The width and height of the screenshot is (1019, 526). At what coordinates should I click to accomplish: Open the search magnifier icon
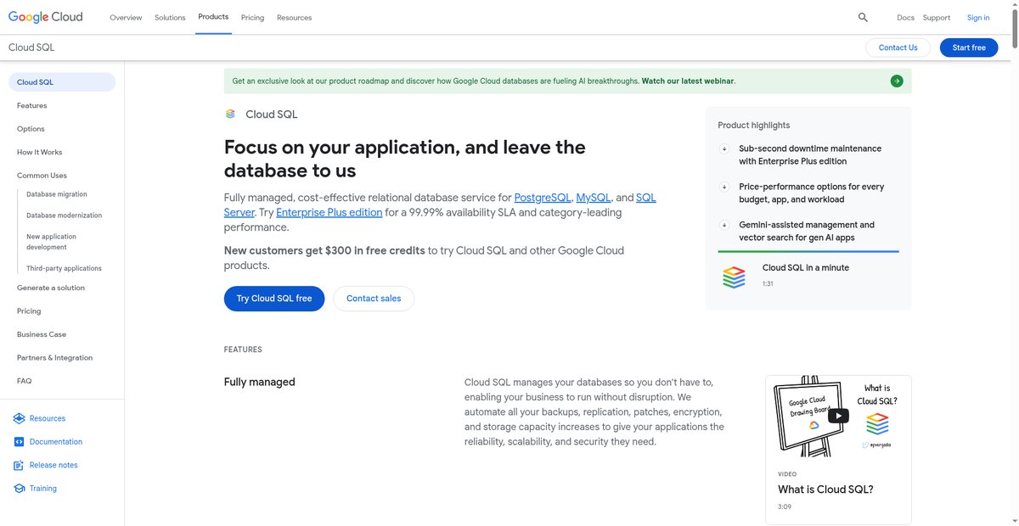[863, 17]
